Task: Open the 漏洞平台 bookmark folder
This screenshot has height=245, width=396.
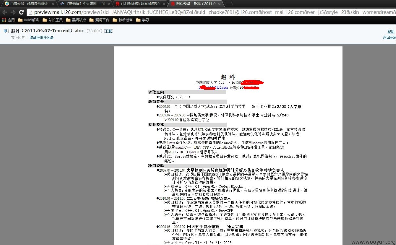Action: (x=99, y=20)
